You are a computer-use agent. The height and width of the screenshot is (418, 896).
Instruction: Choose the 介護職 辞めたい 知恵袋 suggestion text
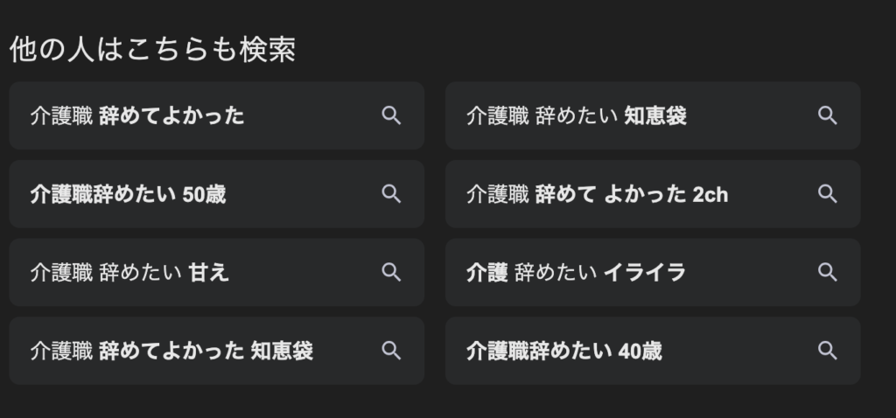pyautogui.click(x=576, y=116)
